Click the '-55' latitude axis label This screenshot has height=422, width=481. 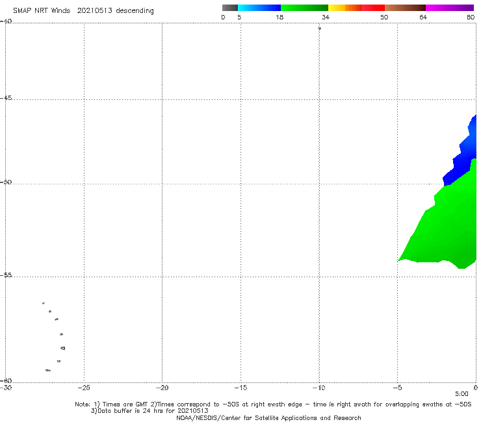6,275
